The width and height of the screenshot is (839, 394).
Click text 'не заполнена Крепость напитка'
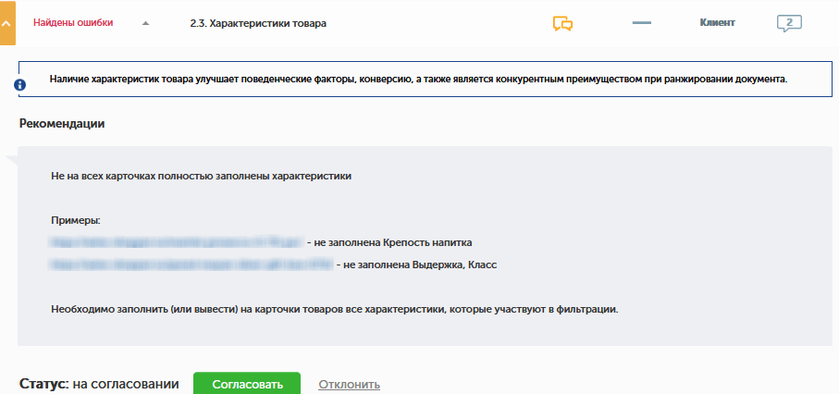click(x=393, y=242)
